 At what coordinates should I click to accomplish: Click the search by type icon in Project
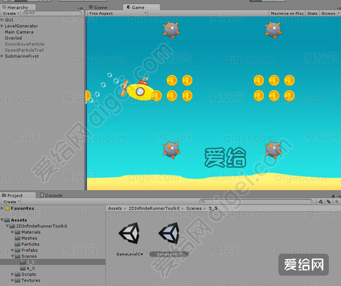pos(320,202)
